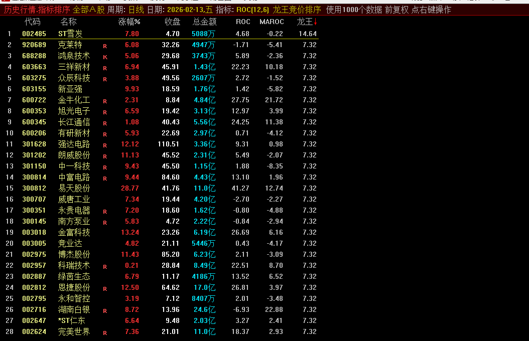The image size is (529, 341).
Task: Select stock name 中一科技
Action: (74, 166)
